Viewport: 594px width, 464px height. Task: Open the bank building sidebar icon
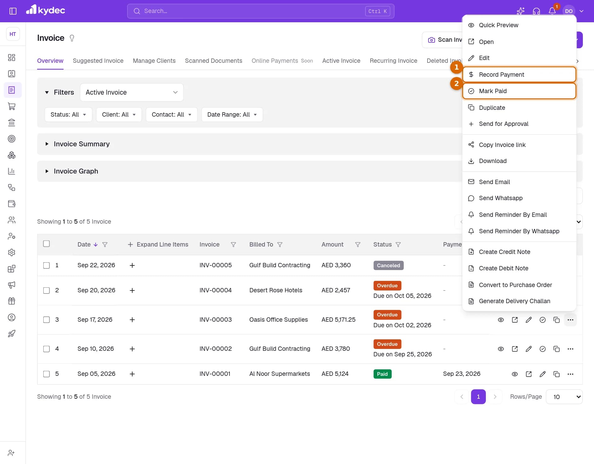tap(11, 122)
